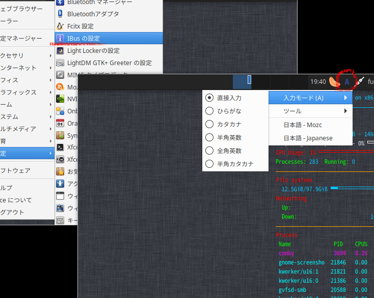Click conky process name in list

(286, 253)
